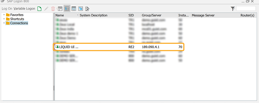Screen dimensions: 259x103
Task: Click the Favorites folder icon
Action: pos(8,15)
